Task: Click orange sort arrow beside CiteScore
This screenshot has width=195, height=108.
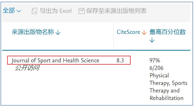Action: pyautogui.click(x=144, y=33)
